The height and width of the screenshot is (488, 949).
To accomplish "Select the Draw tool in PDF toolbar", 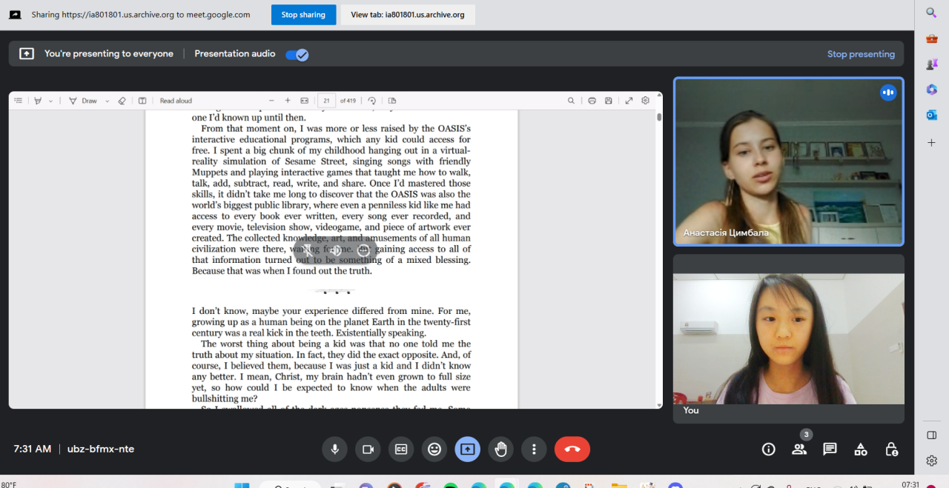I will [83, 101].
